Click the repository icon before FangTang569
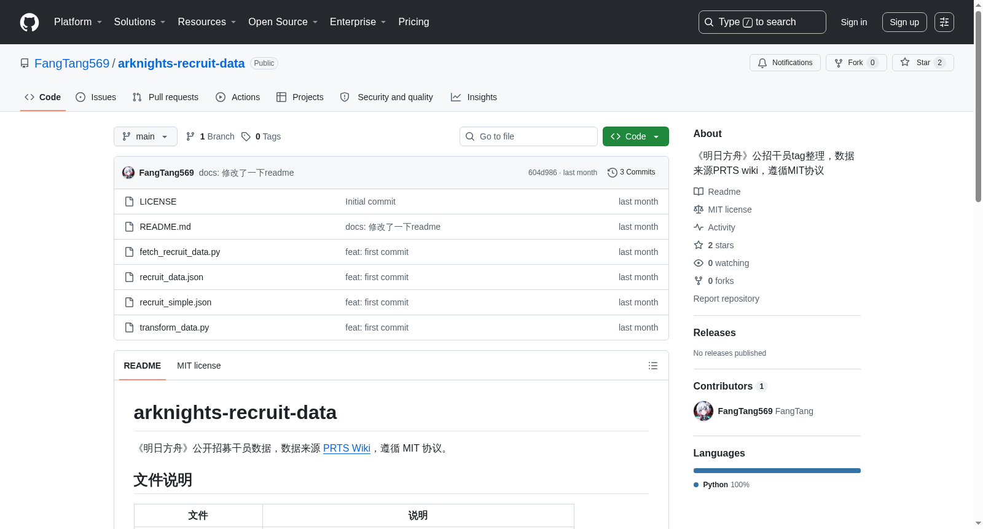The width and height of the screenshot is (983, 529). click(25, 63)
